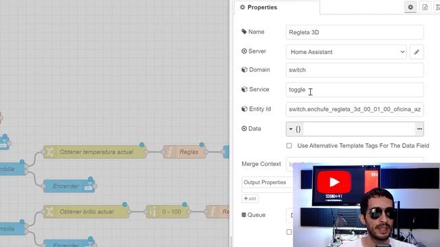Select the upper Encender node
This screenshot has height=247, width=440.
[x=69, y=186]
